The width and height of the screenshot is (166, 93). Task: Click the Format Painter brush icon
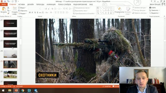pos(8,13)
